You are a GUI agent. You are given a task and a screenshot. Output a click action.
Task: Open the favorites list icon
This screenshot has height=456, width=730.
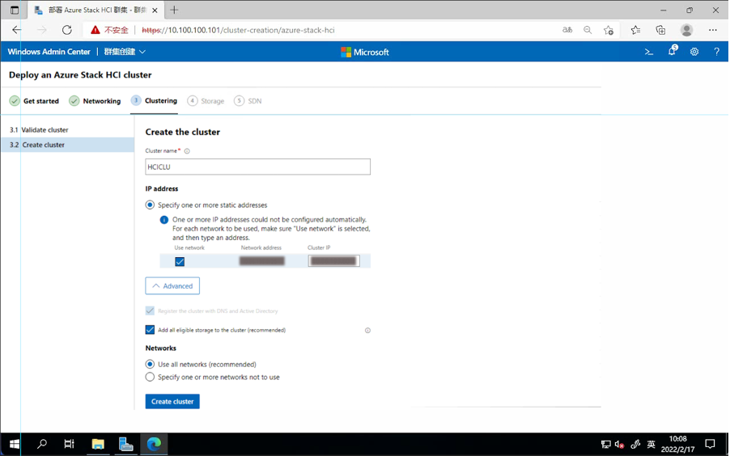point(635,30)
